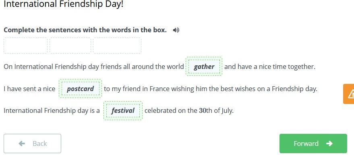Click the text 'International Friendship day is a'

point(52,111)
